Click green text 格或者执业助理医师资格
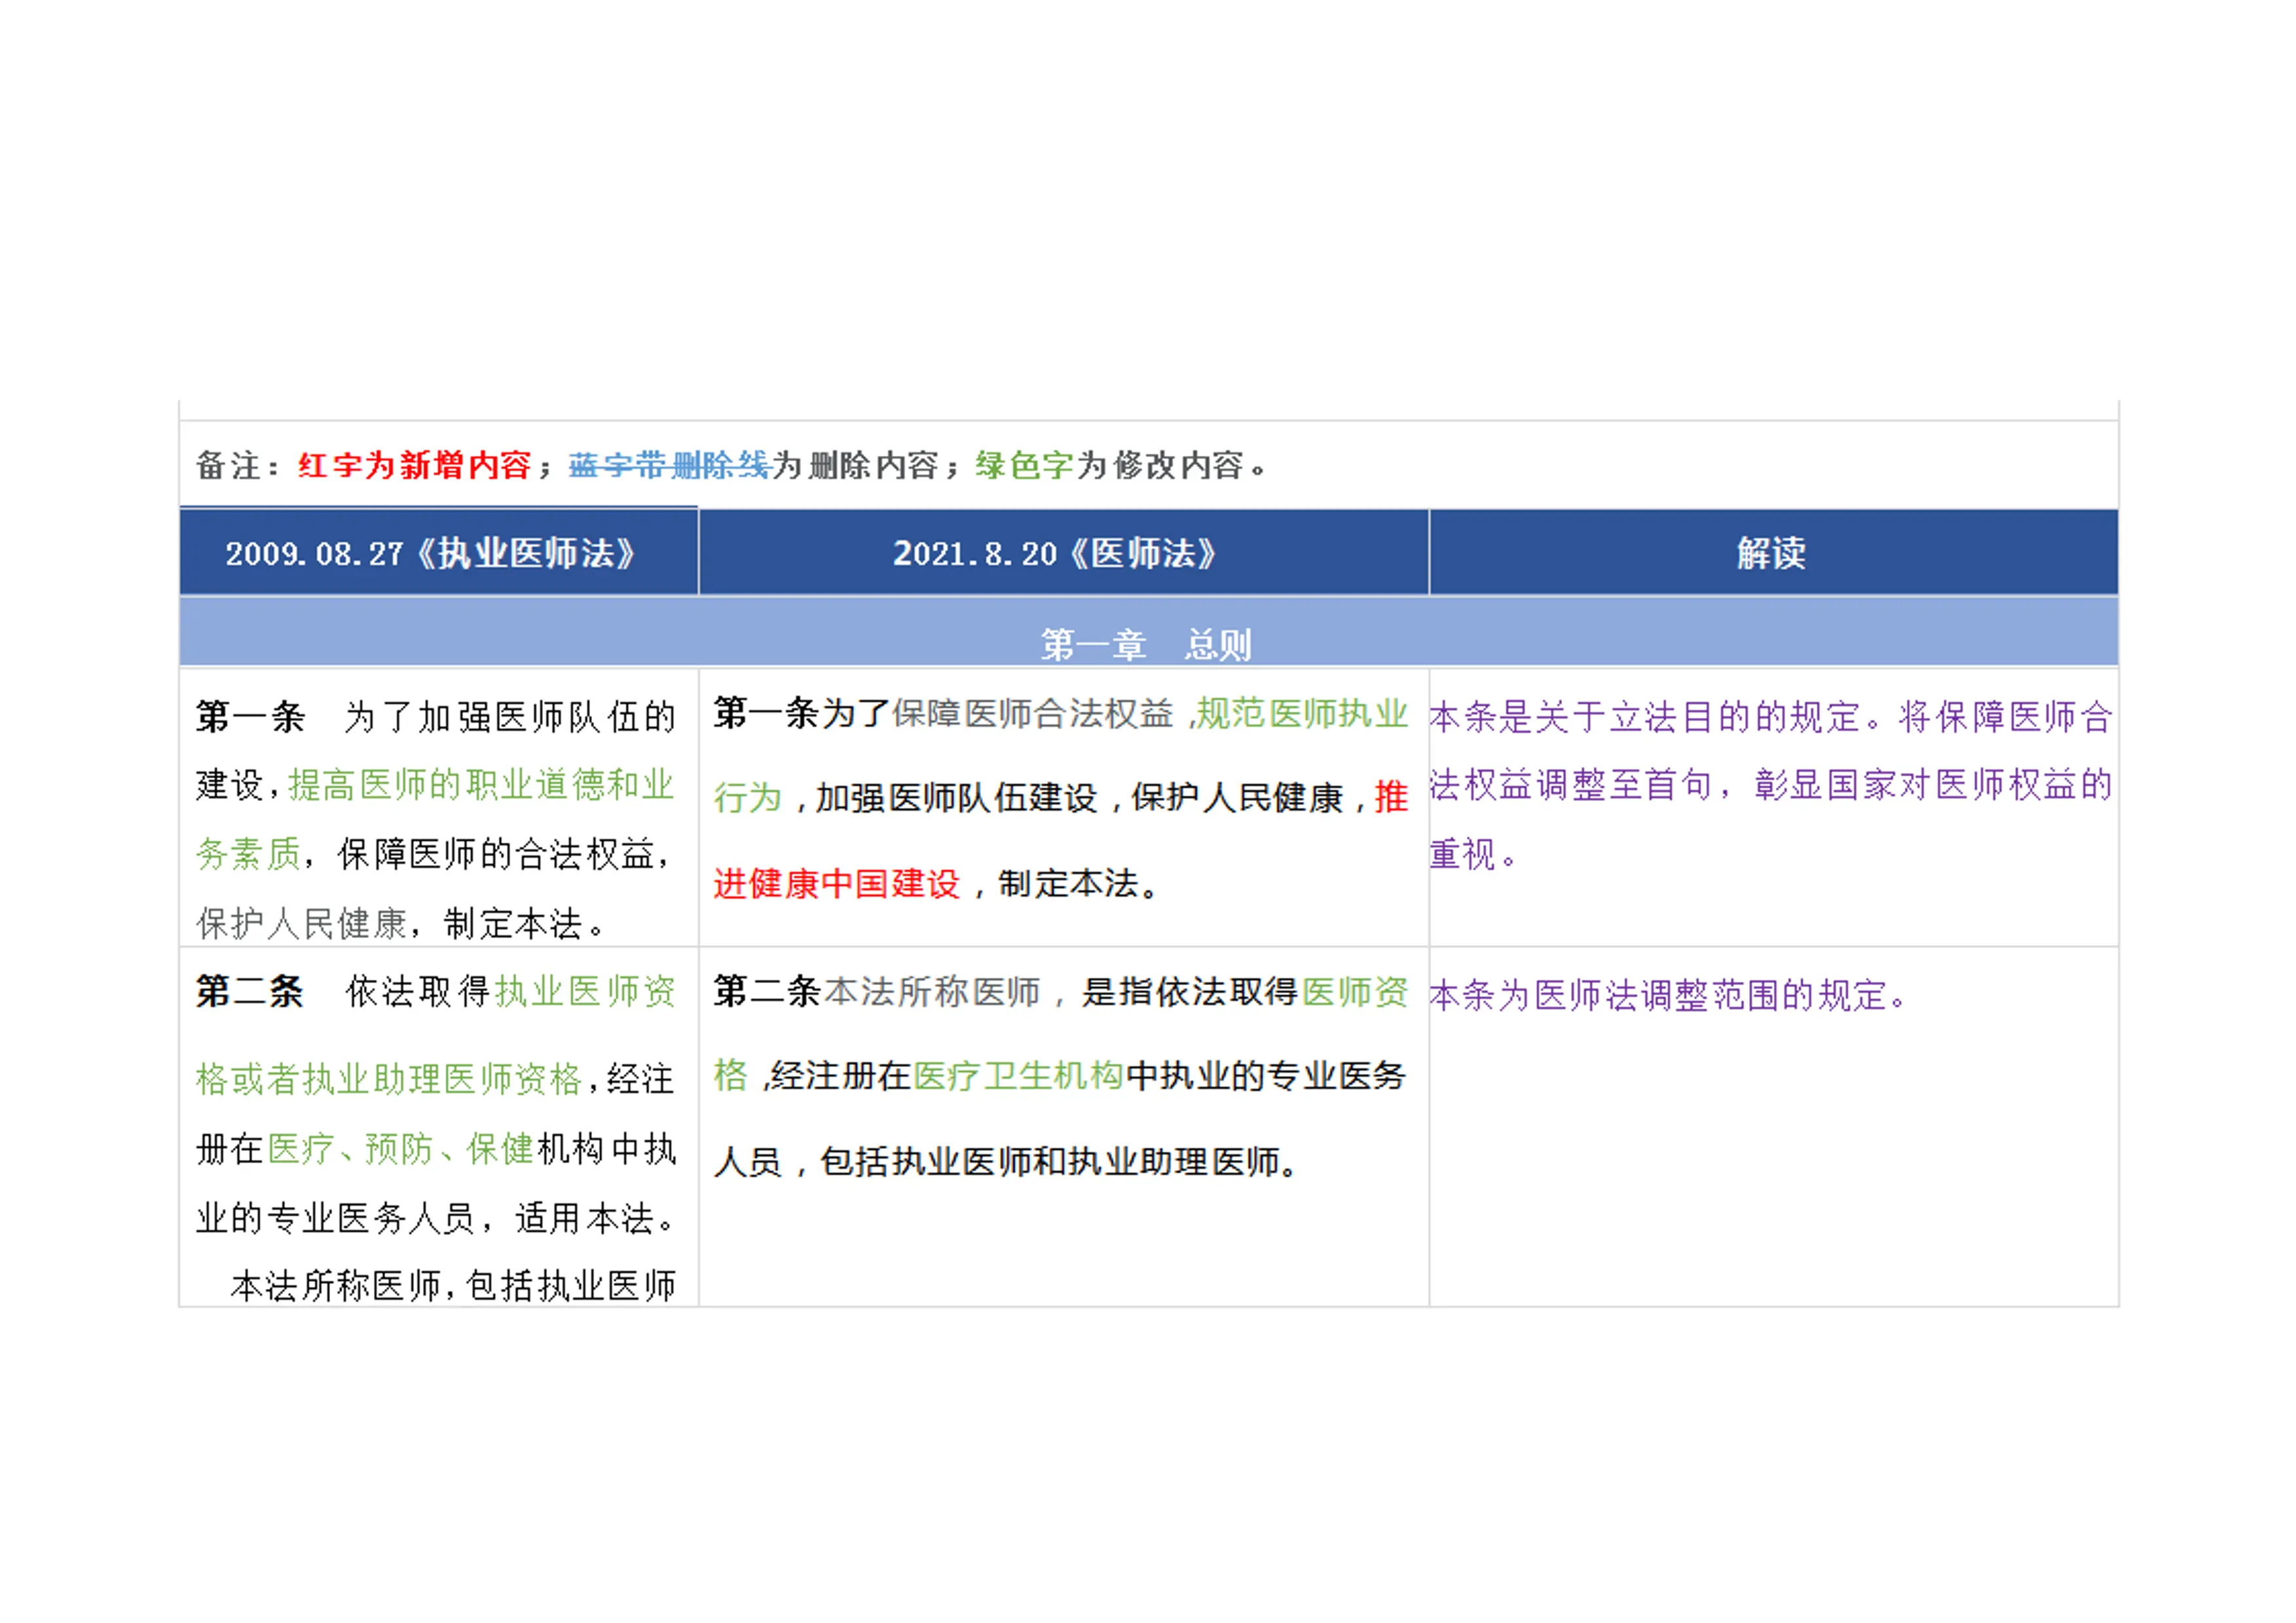 389,1079
